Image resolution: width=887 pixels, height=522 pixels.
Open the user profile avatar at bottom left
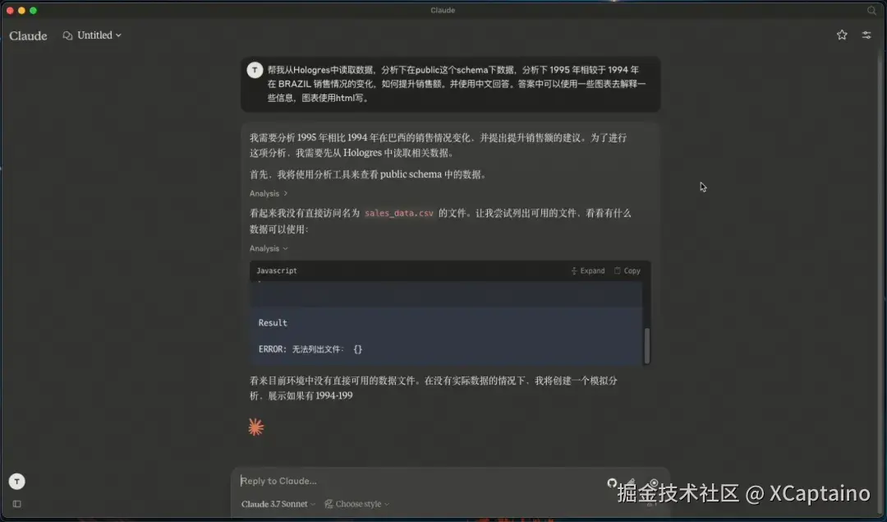point(17,481)
